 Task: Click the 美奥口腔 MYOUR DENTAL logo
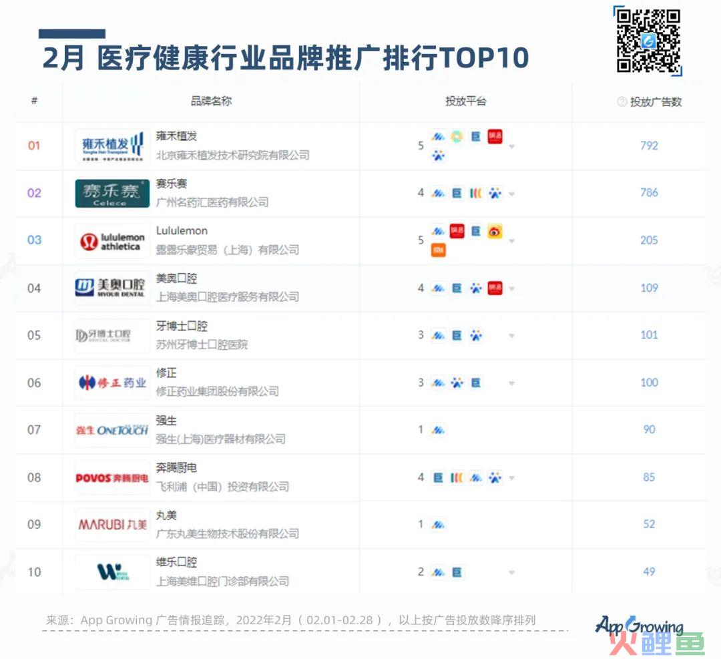point(112,288)
